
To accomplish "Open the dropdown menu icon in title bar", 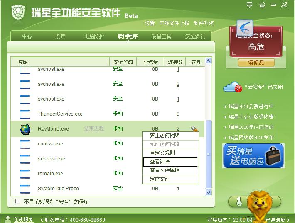I will 249,5.
